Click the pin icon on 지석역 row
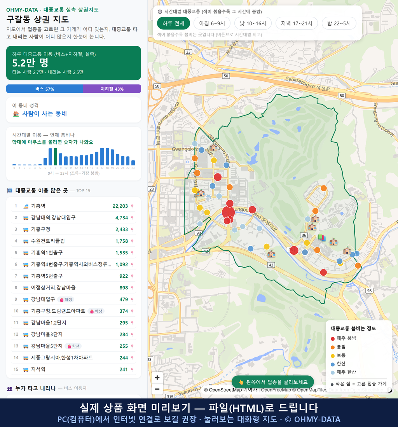Screen dimensions: 398x427 click(x=132, y=369)
